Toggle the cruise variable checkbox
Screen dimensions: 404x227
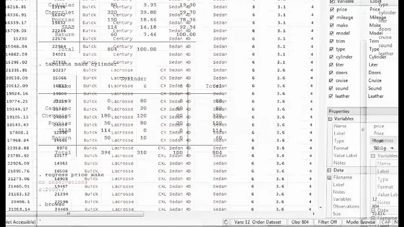pos(332,80)
